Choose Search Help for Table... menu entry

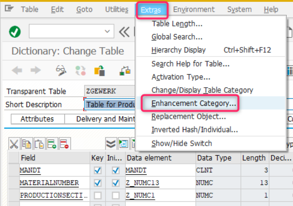pyautogui.click(x=190, y=64)
